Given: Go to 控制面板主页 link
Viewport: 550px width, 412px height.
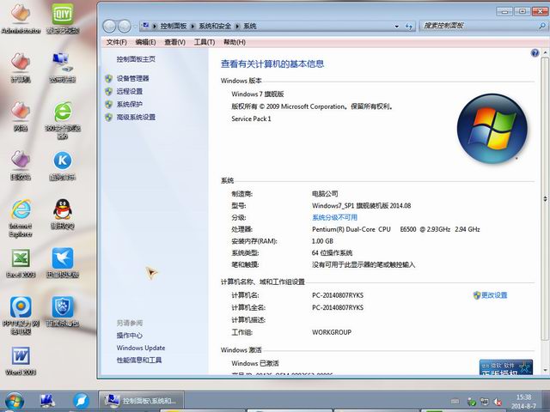Looking at the screenshot, I should 136,59.
